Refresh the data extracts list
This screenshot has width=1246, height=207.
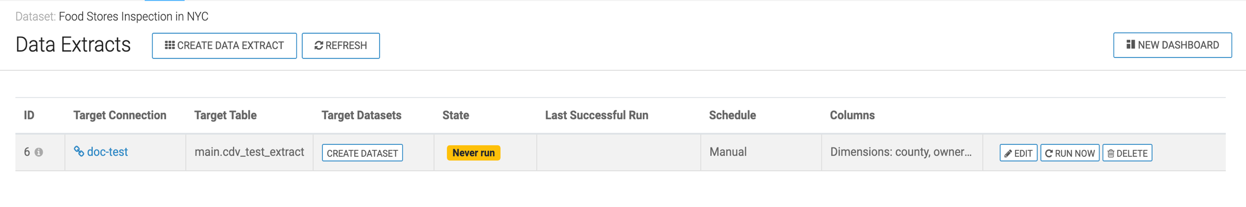tap(341, 46)
